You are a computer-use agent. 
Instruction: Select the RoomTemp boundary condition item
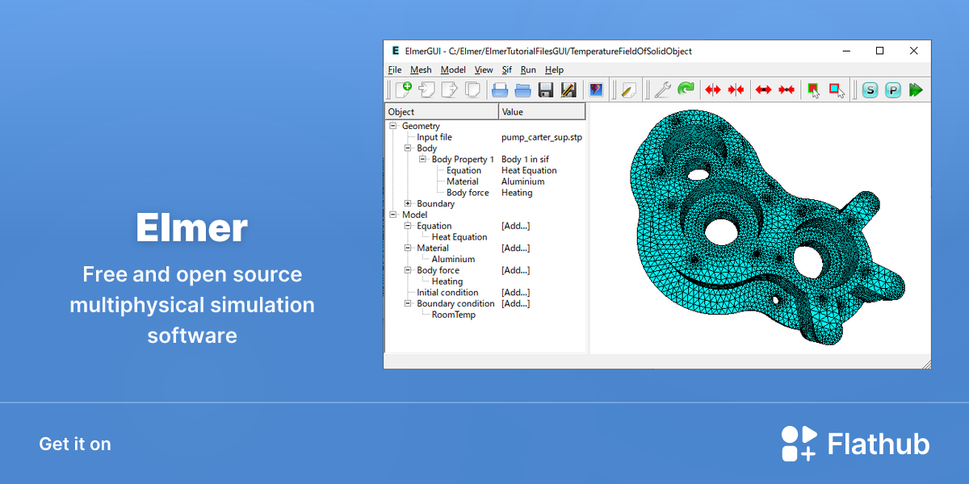[454, 315]
